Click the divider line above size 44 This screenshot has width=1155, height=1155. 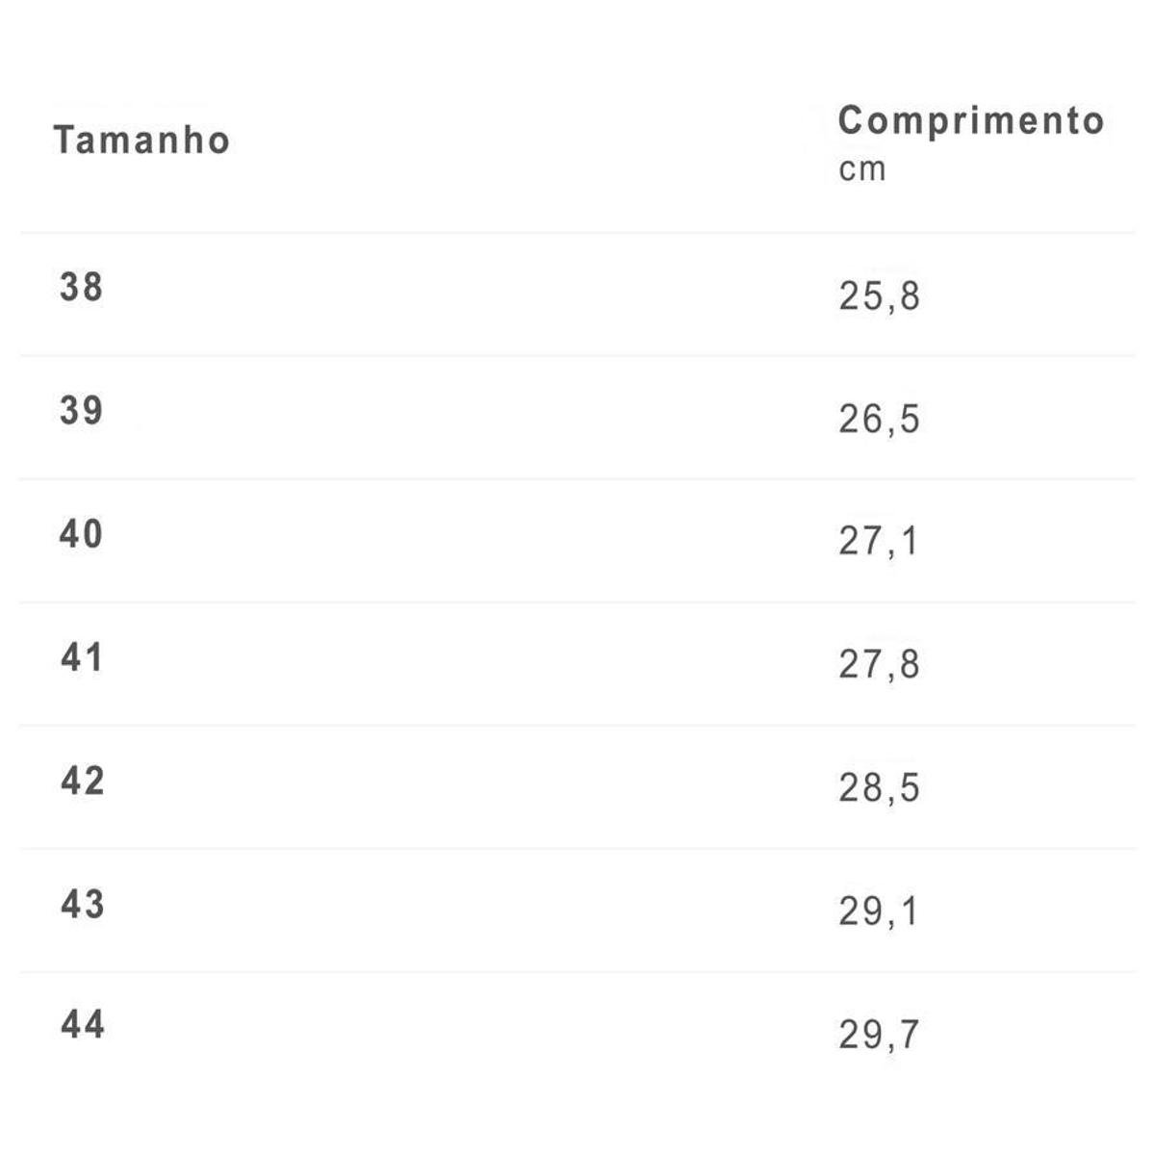click(x=577, y=972)
